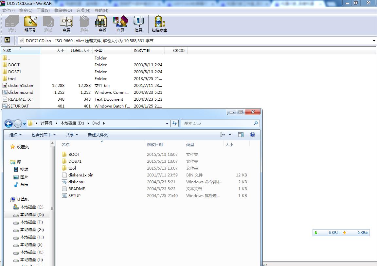This screenshot has height=266, width=377.
Task: Open Explorer help question mark icon
Action: tap(253, 135)
